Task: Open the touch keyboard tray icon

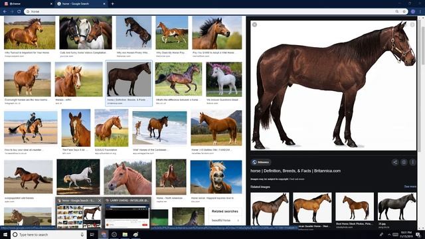Action: 396,234
